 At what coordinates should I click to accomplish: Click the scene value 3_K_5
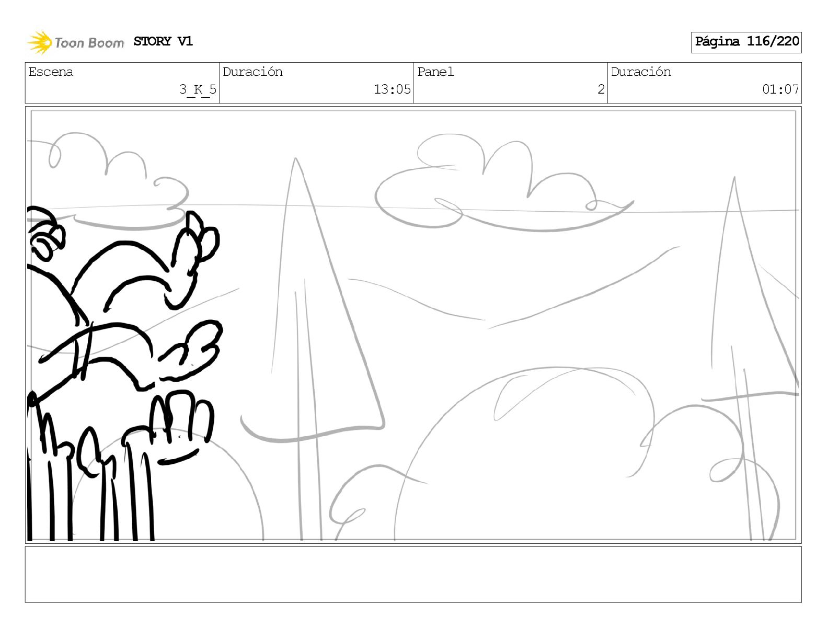point(198,89)
